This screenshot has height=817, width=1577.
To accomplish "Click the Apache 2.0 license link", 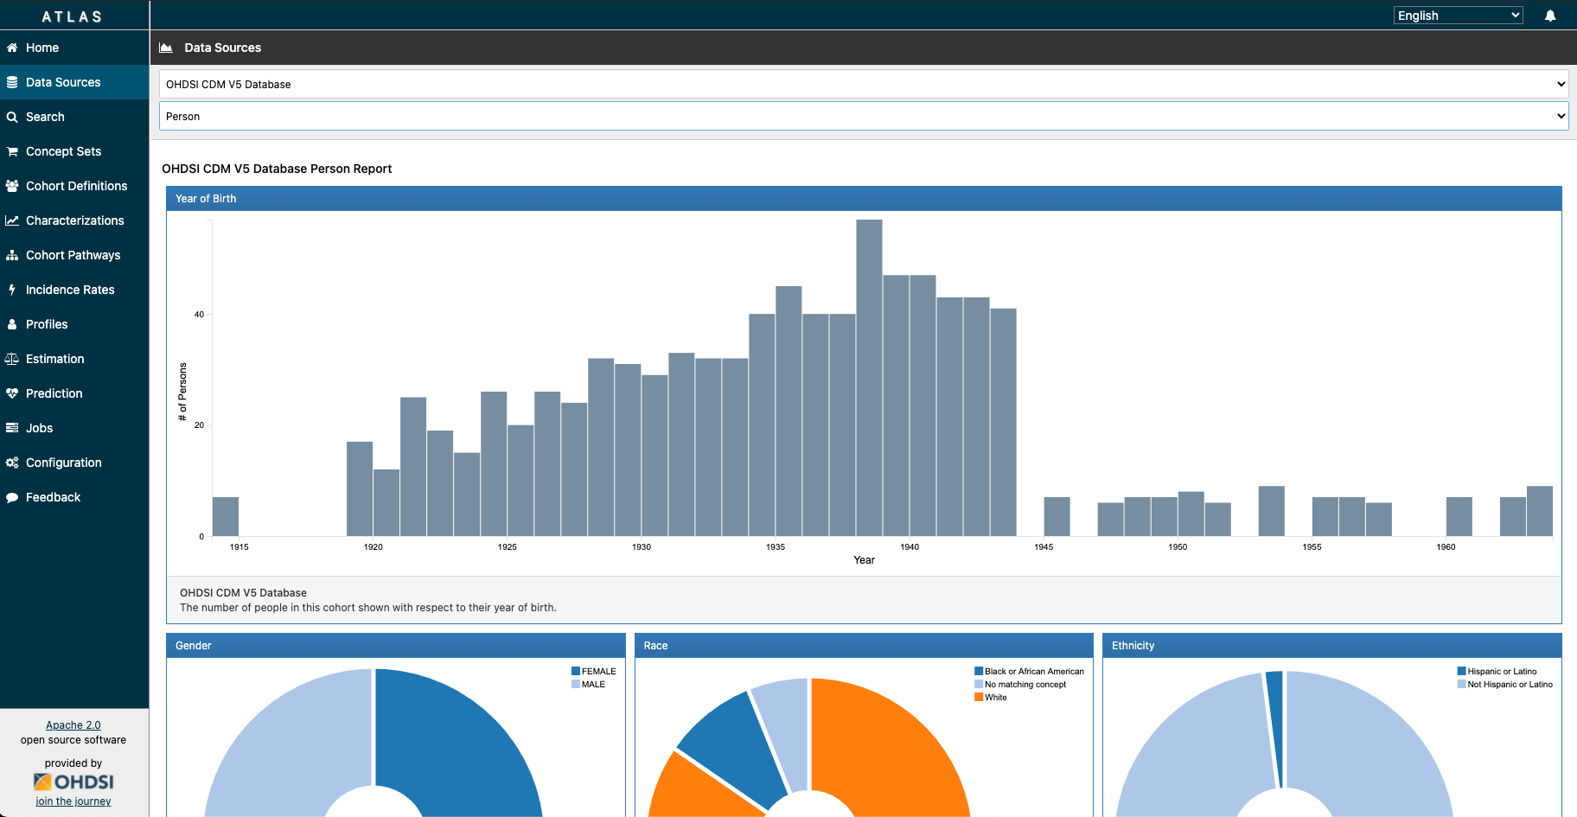I will tap(73, 725).
